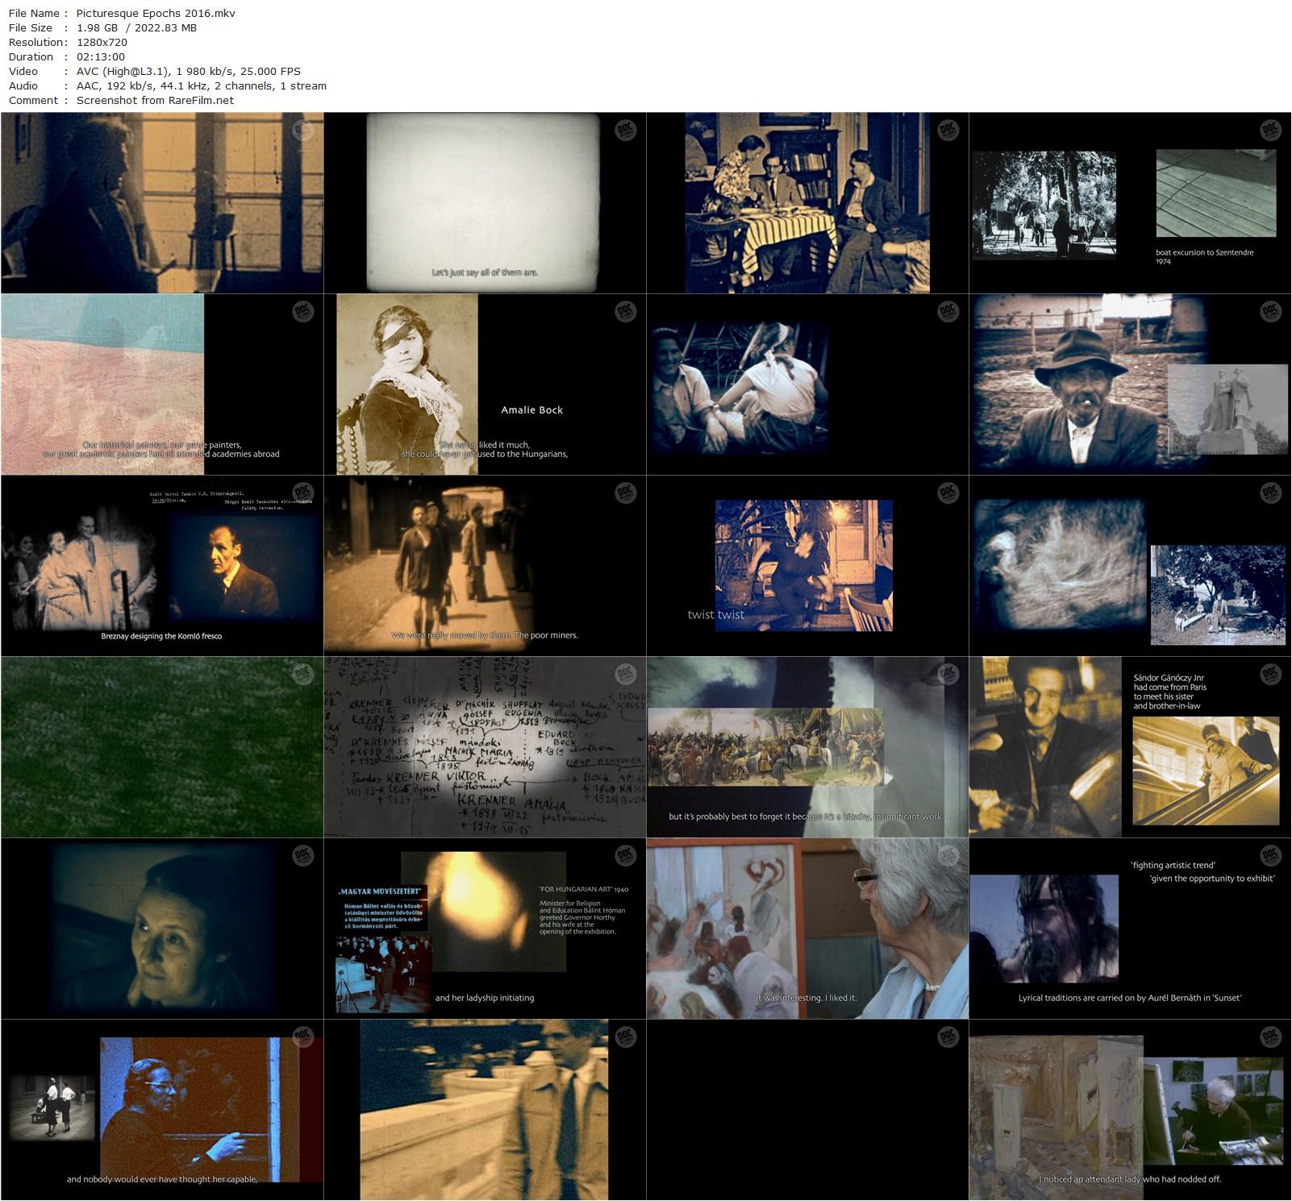
Task: Click the DOC watermark on the blank white screen frame
Action: 625,130
